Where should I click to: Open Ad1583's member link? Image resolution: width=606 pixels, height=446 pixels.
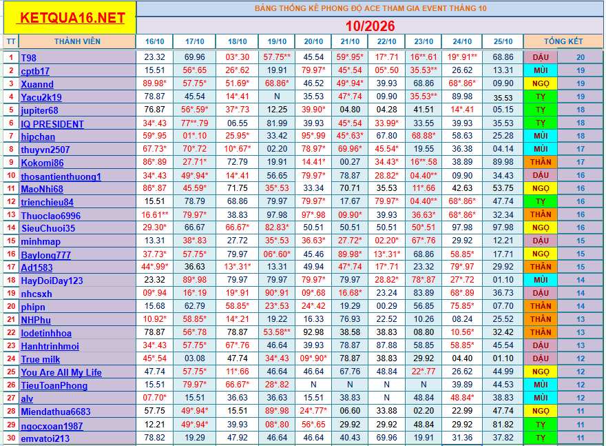coord(36,267)
